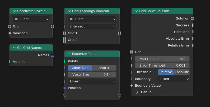Collapse the Grid Topology Boolean node
This screenshot has width=210, height=107.
69,11
